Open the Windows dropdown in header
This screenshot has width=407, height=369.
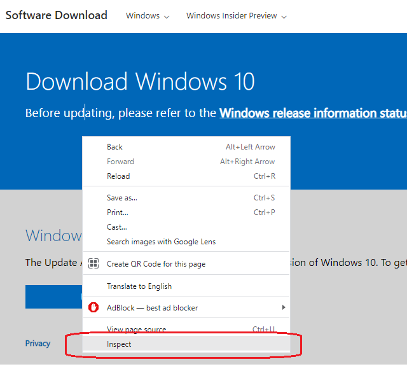(x=148, y=16)
